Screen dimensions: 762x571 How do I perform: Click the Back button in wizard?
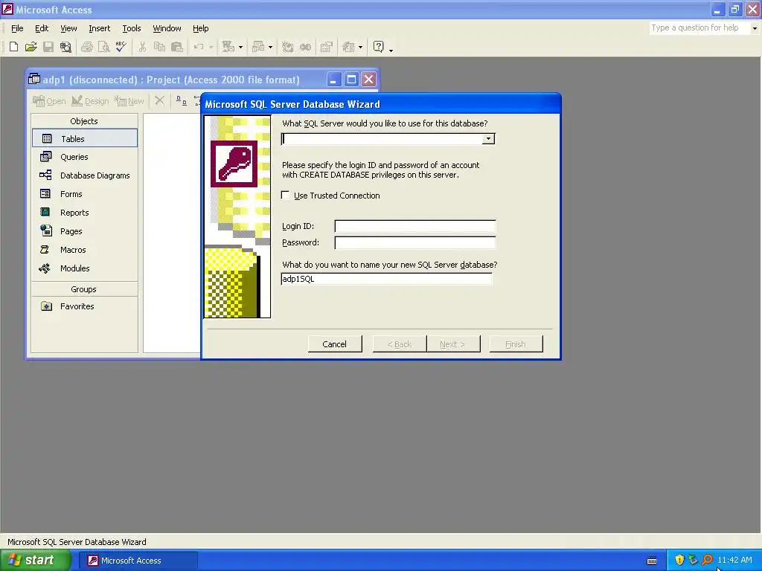(399, 343)
